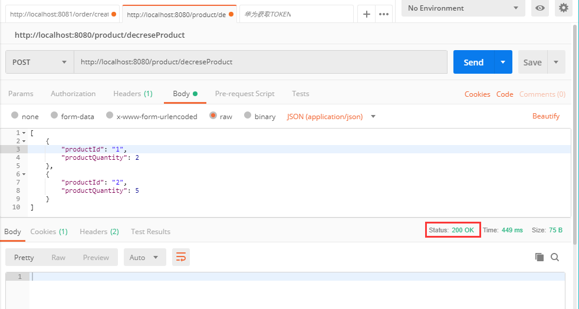Open the Code link
Image resolution: width=579 pixels, height=309 pixels.
click(x=505, y=94)
